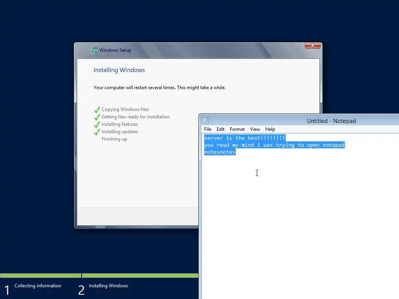Click the 'you read my mind' line

pyautogui.click(x=274, y=145)
